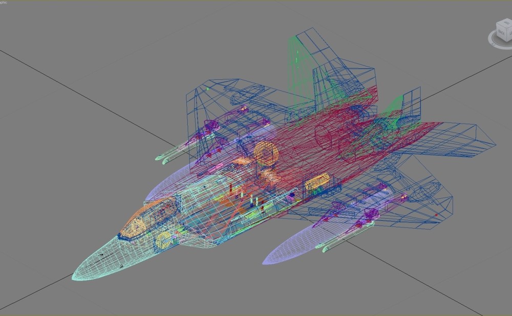The image size is (512, 316).
Task: Click the ViewCube face right of BACK
Action: pos(509,33)
